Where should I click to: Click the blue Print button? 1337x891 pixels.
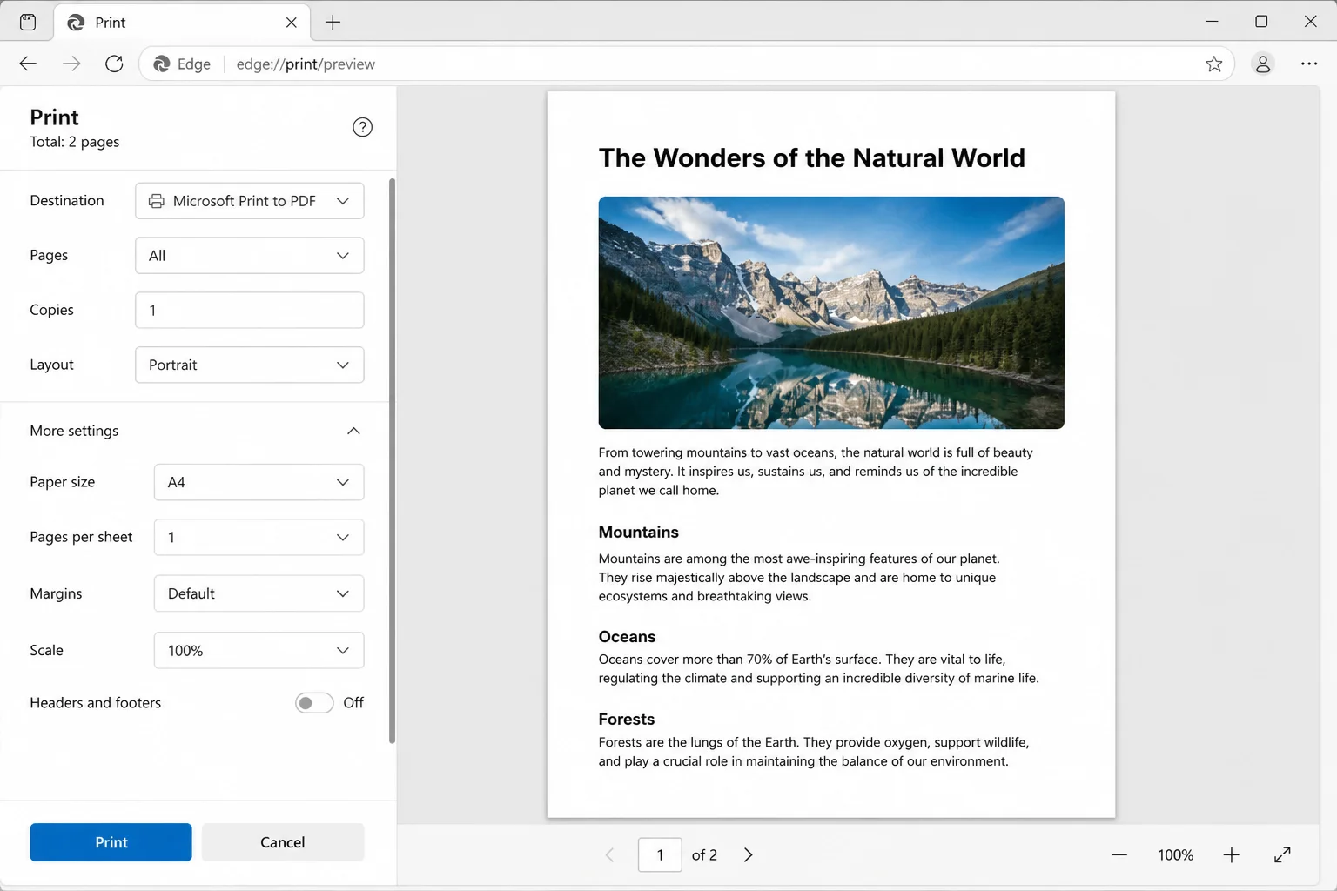coord(111,842)
